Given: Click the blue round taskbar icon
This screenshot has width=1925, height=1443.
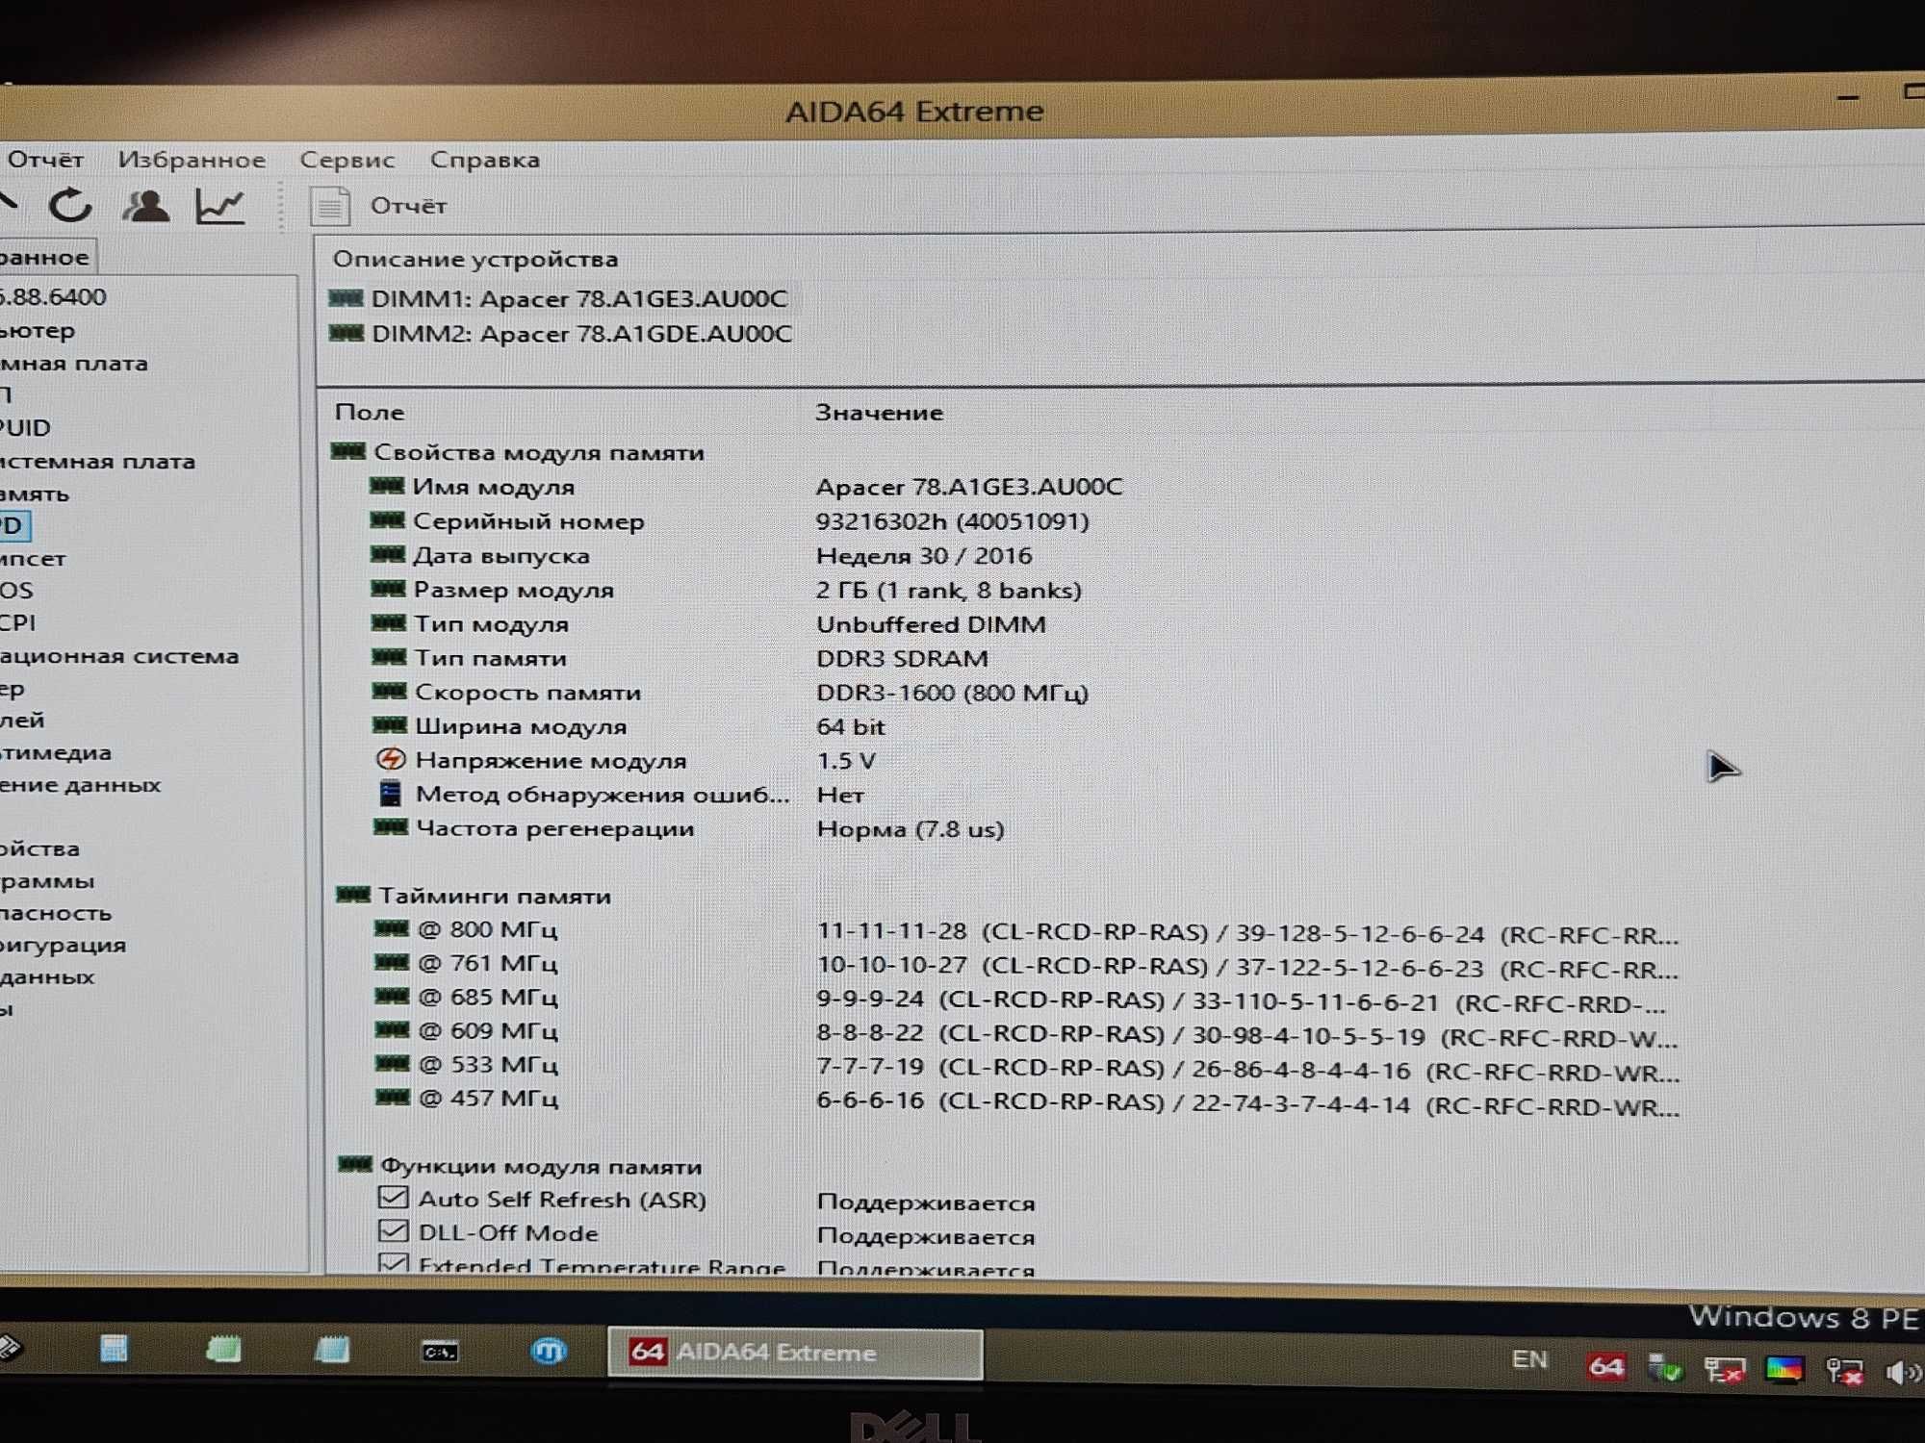Looking at the screenshot, I should tap(549, 1351).
